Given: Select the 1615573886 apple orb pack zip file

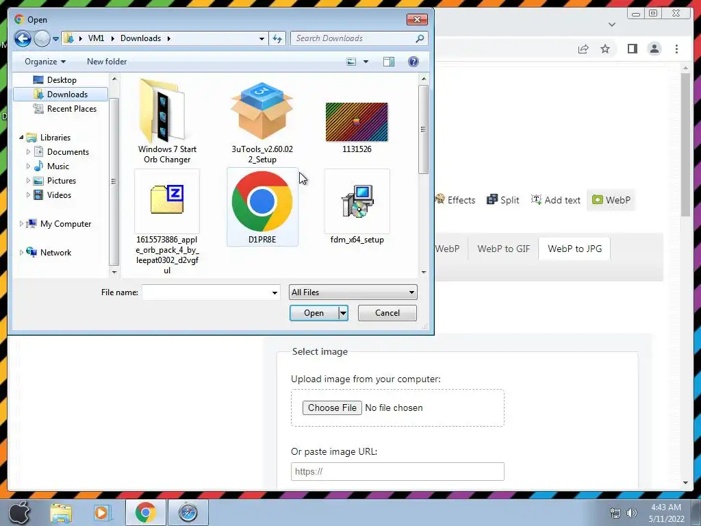Looking at the screenshot, I should pos(167,221).
